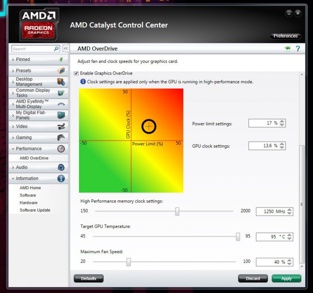Viewport: 313px width, 293px height.
Task: Increase maximum fan speed with the up arrow
Action: tap(290, 260)
